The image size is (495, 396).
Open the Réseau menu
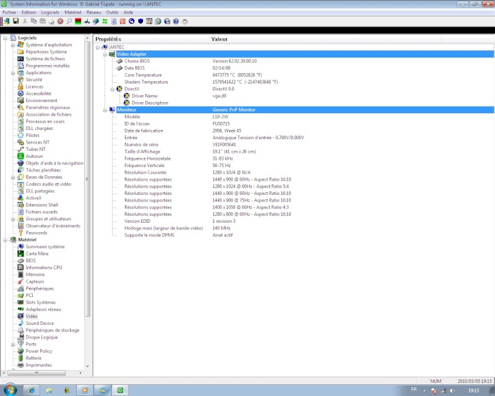(94, 12)
